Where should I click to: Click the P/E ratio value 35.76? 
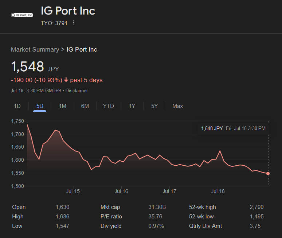[155, 217]
